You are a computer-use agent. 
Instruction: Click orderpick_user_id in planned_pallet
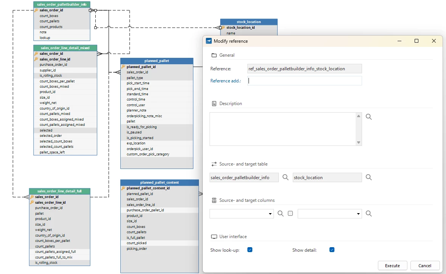click(x=140, y=149)
